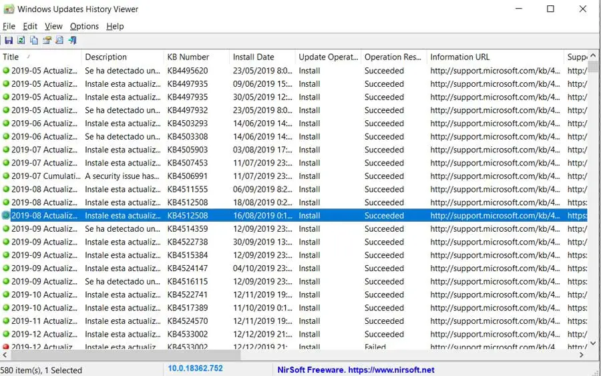Click the 03/08/2019 install date cell

tap(262, 150)
